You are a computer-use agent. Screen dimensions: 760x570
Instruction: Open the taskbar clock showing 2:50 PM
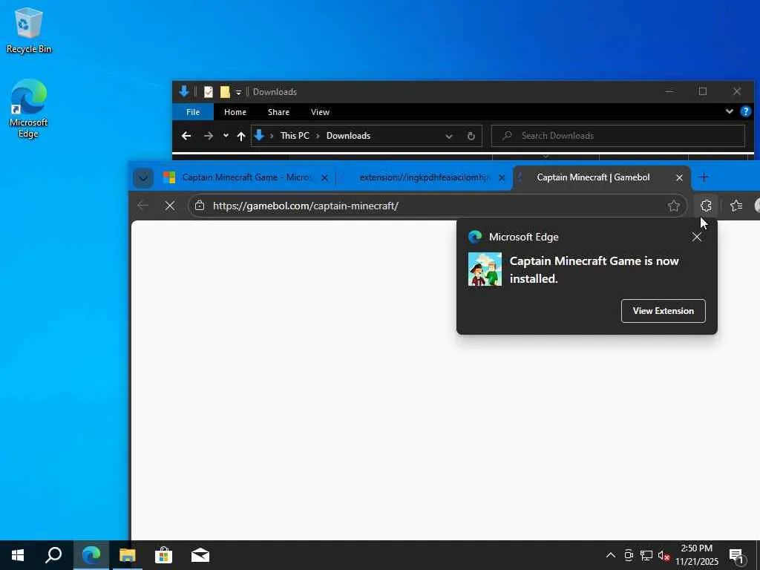[x=696, y=555]
